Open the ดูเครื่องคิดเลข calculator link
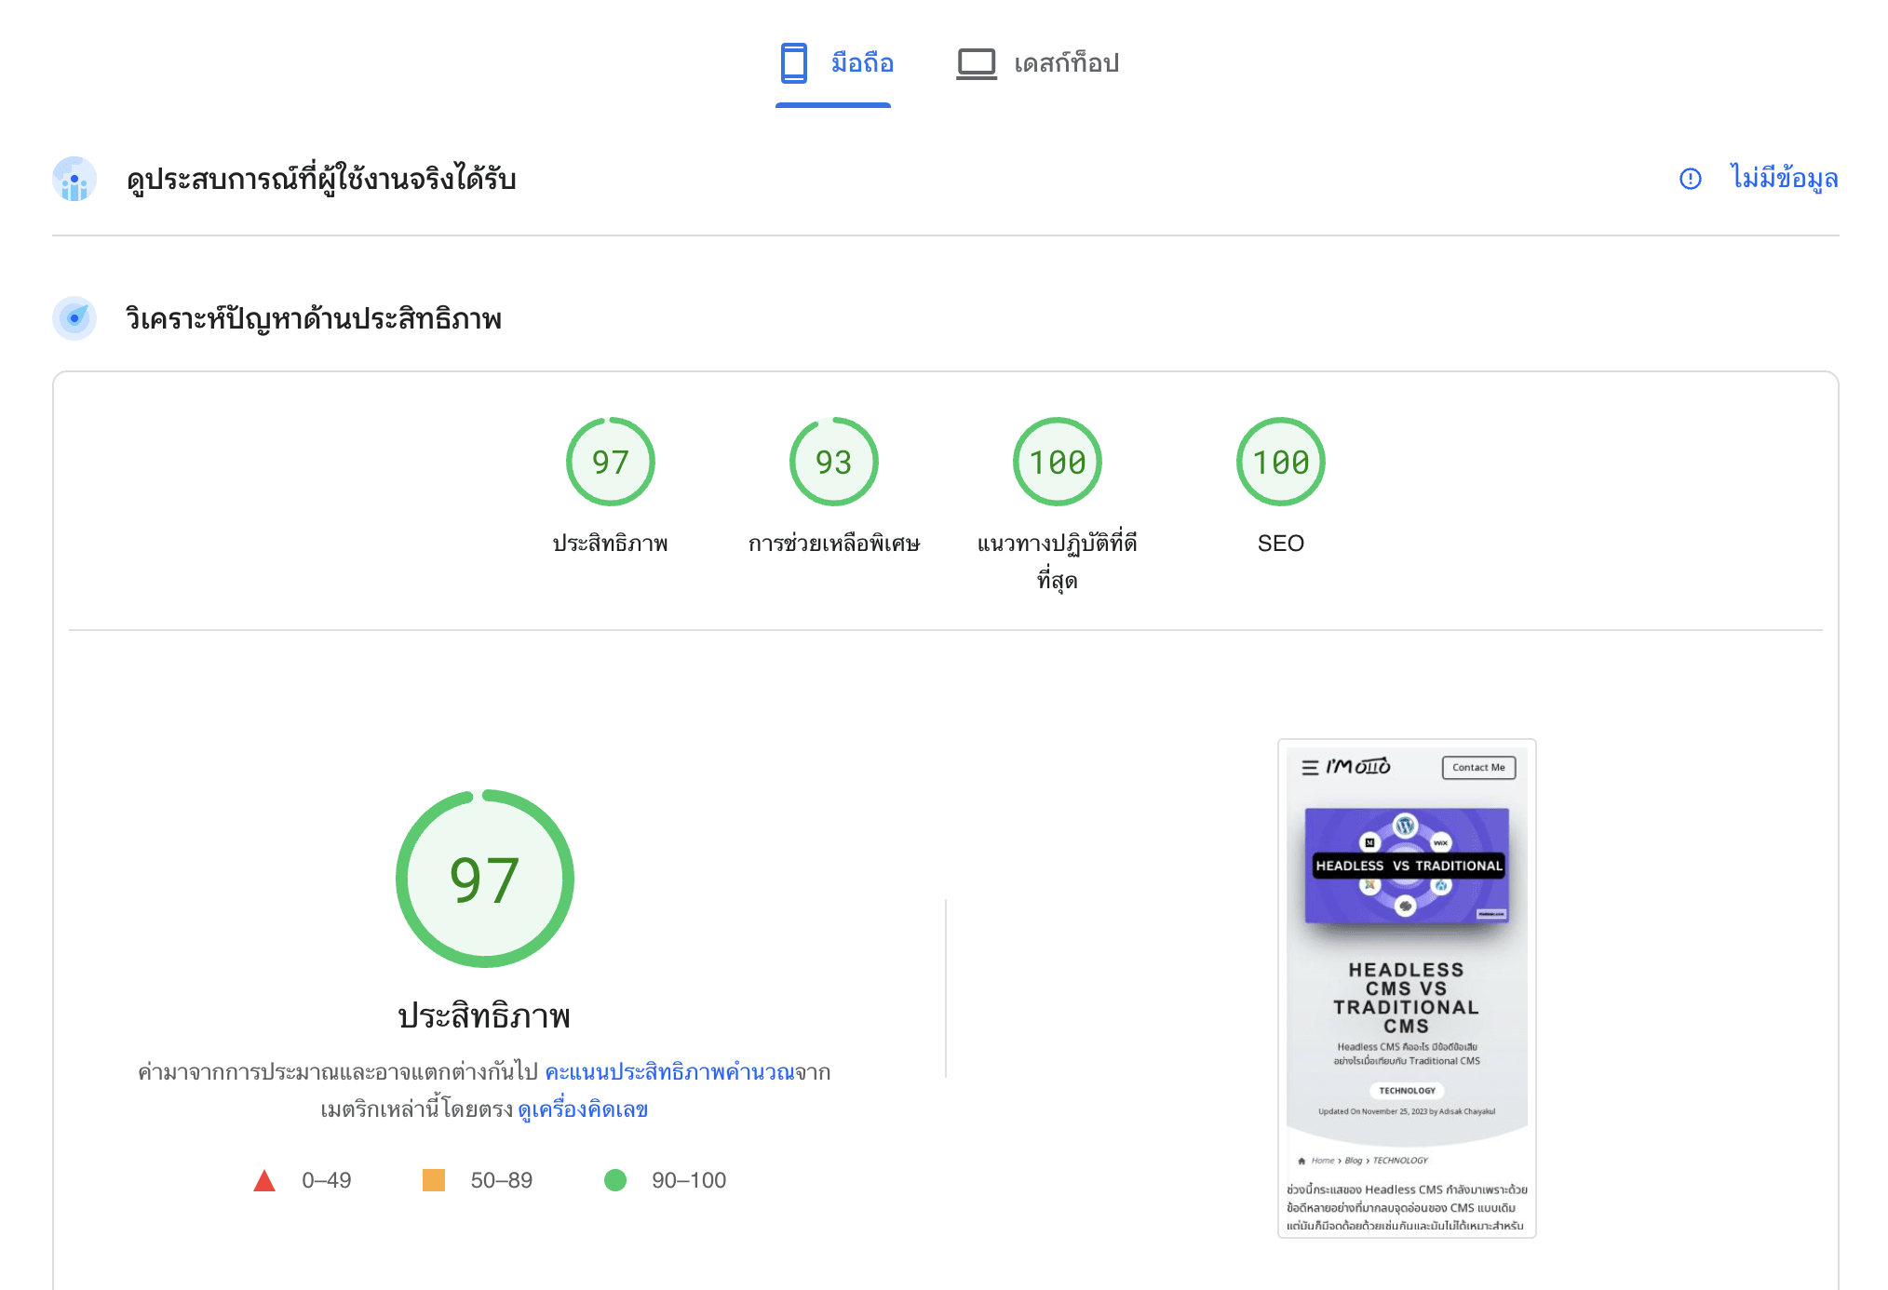The image size is (1888, 1290). click(583, 1109)
